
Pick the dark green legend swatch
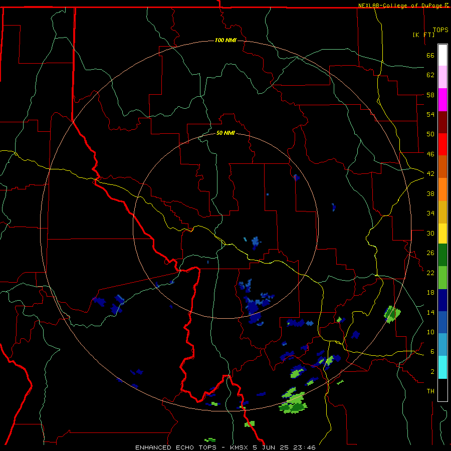pyautogui.click(x=442, y=255)
